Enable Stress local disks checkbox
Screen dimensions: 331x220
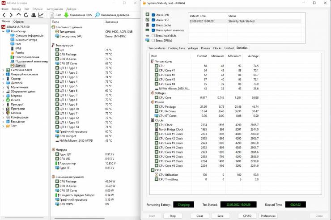(x=153, y=36)
